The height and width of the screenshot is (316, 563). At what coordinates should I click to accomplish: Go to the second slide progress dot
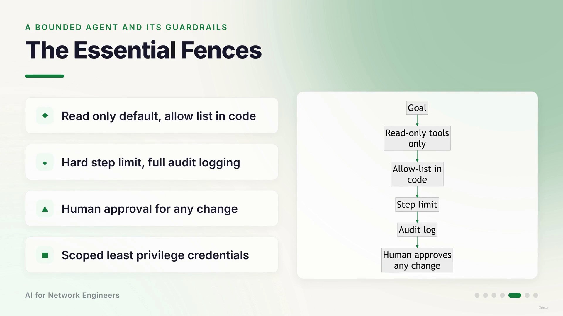coord(486,295)
